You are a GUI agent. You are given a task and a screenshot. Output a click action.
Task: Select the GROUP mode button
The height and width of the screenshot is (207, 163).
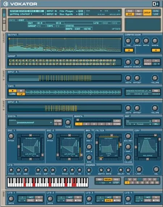click(147, 13)
